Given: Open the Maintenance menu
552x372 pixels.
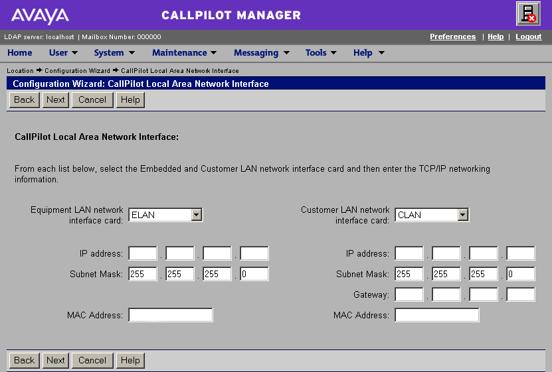Looking at the screenshot, I should [184, 52].
